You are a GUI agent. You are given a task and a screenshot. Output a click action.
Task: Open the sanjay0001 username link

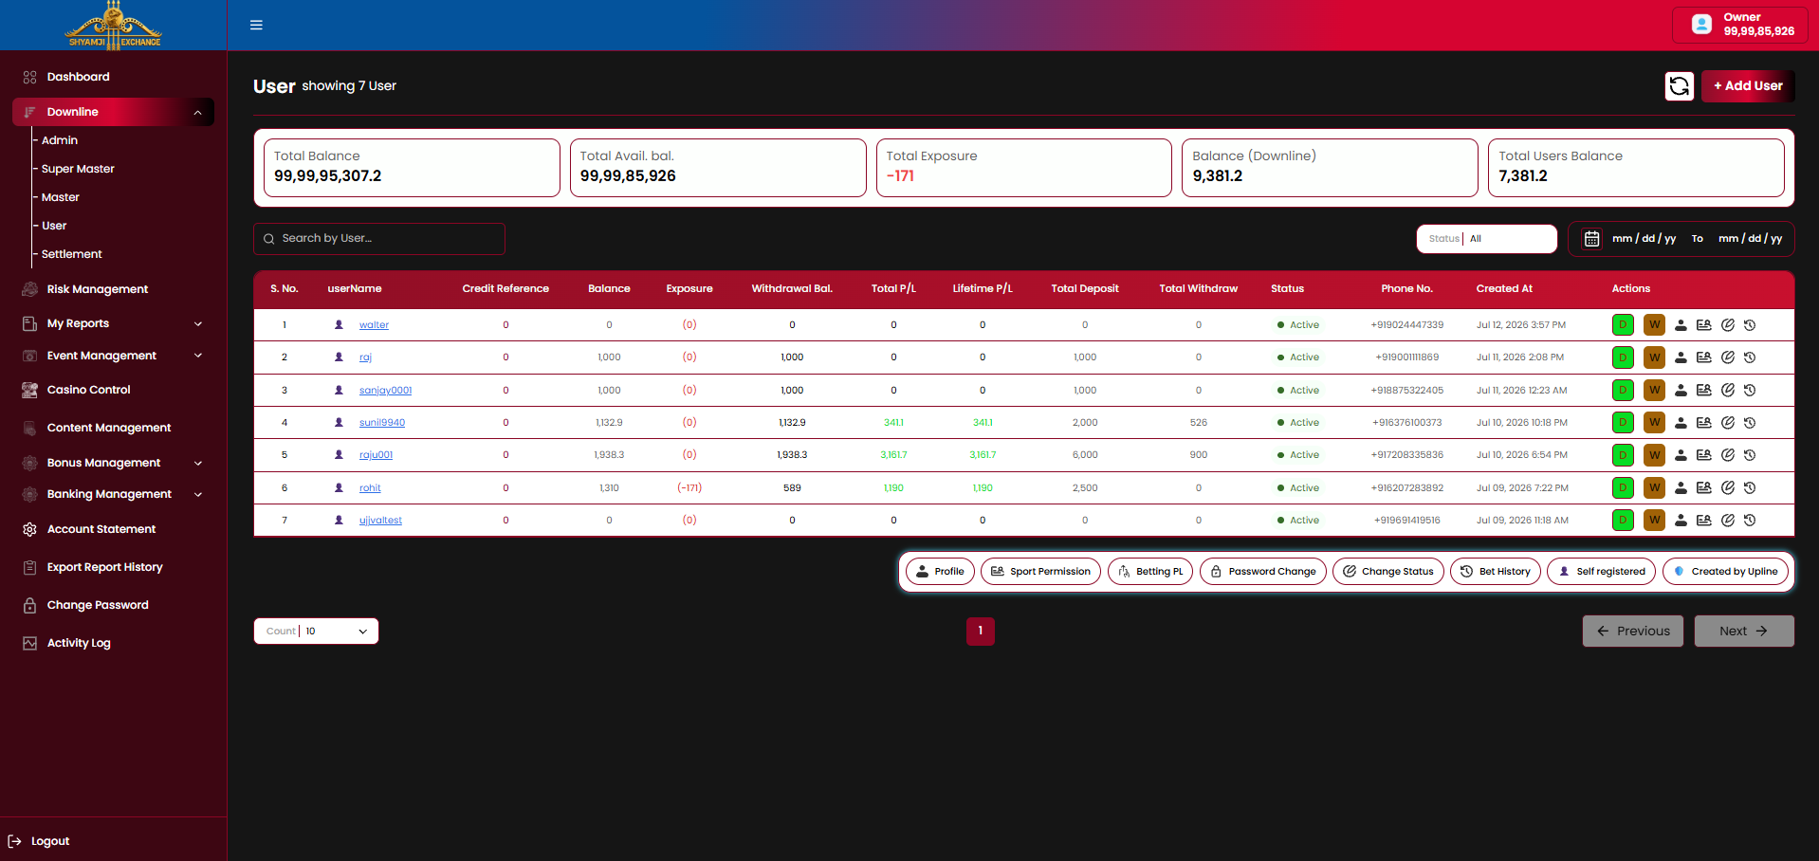click(385, 391)
